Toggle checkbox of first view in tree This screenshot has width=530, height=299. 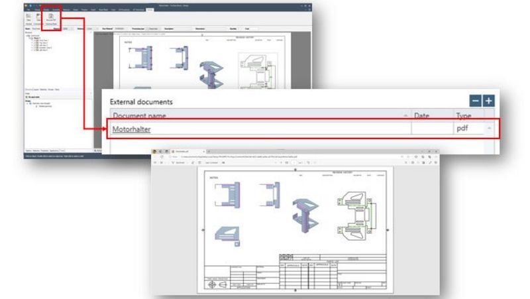pyautogui.click(x=36, y=41)
